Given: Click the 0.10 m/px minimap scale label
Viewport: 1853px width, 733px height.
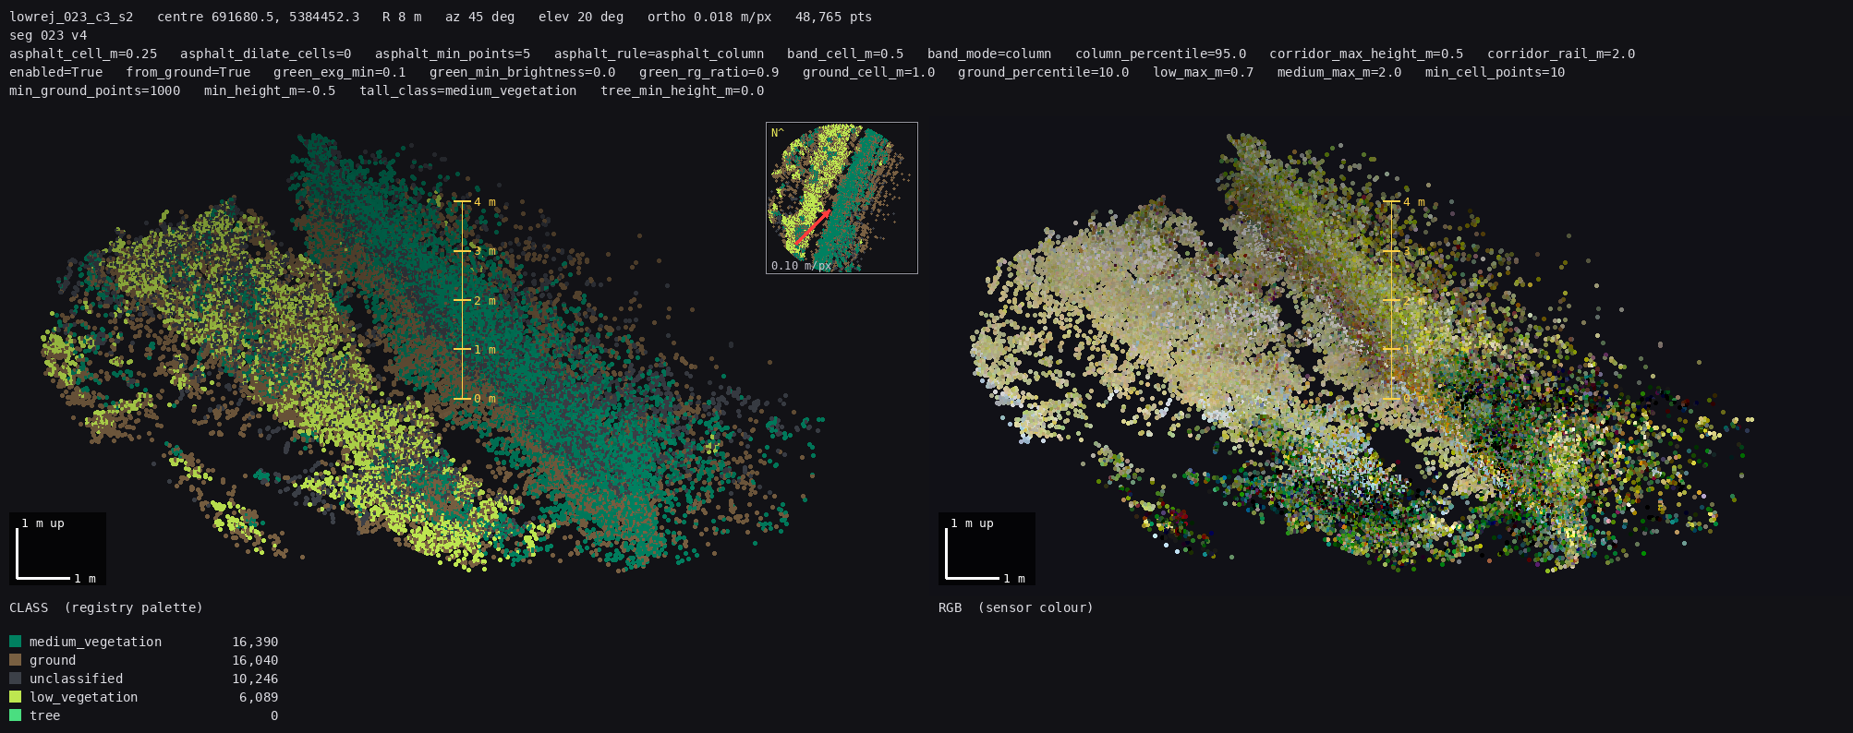Looking at the screenshot, I should (801, 266).
